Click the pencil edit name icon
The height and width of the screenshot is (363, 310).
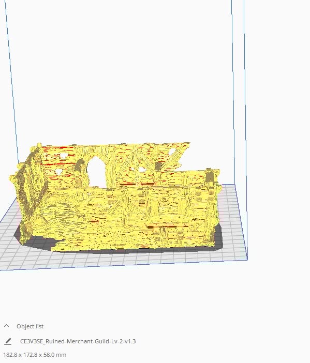8,341
